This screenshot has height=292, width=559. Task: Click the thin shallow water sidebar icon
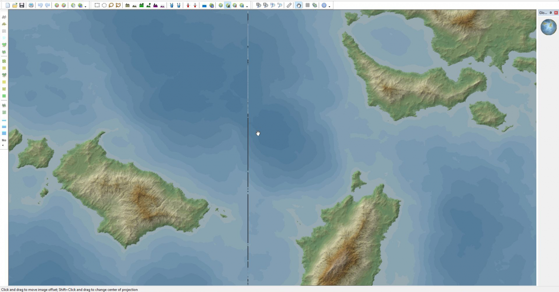point(4,120)
